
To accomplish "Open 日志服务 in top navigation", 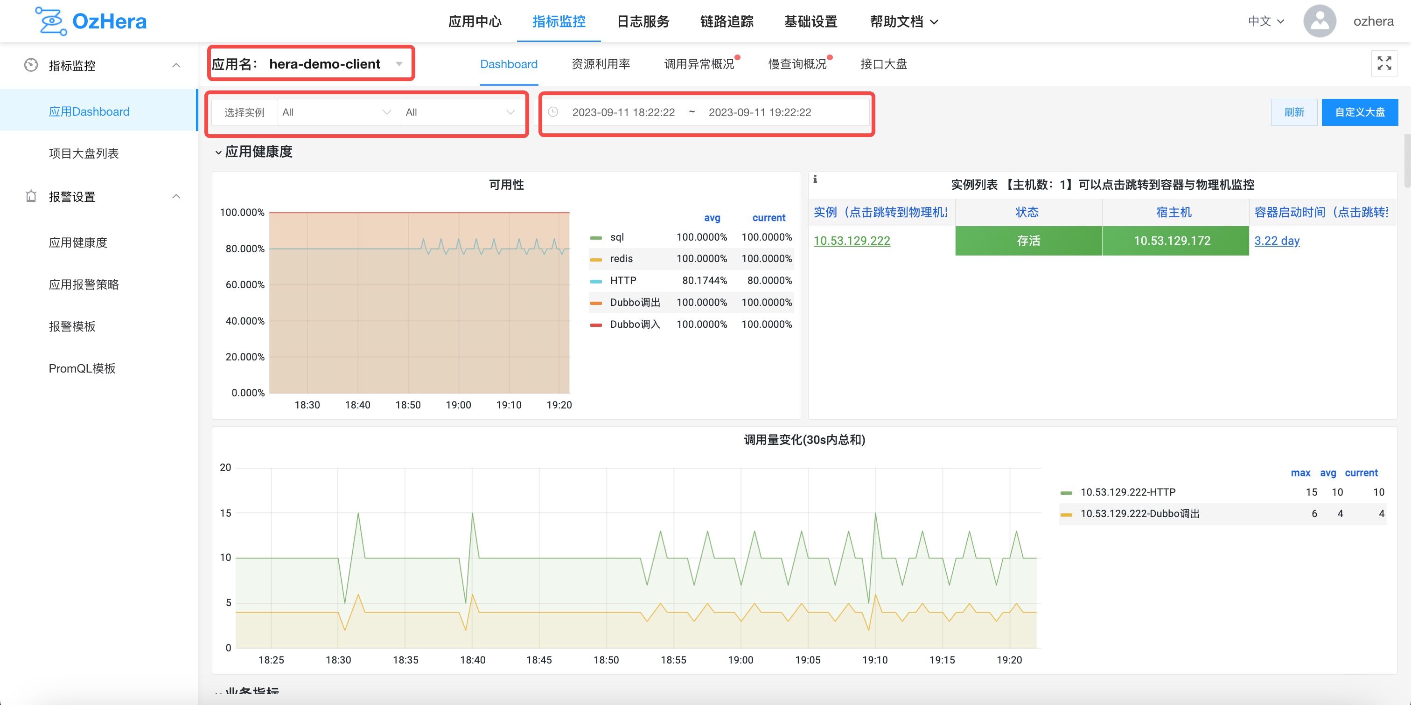I will pyautogui.click(x=643, y=21).
